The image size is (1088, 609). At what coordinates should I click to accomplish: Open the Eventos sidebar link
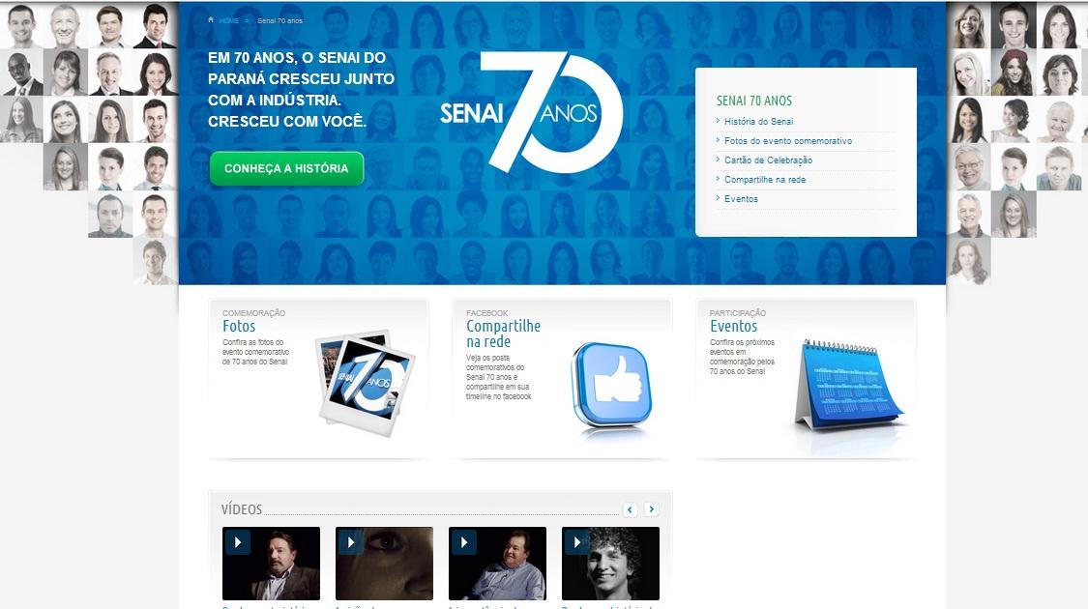tap(741, 199)
